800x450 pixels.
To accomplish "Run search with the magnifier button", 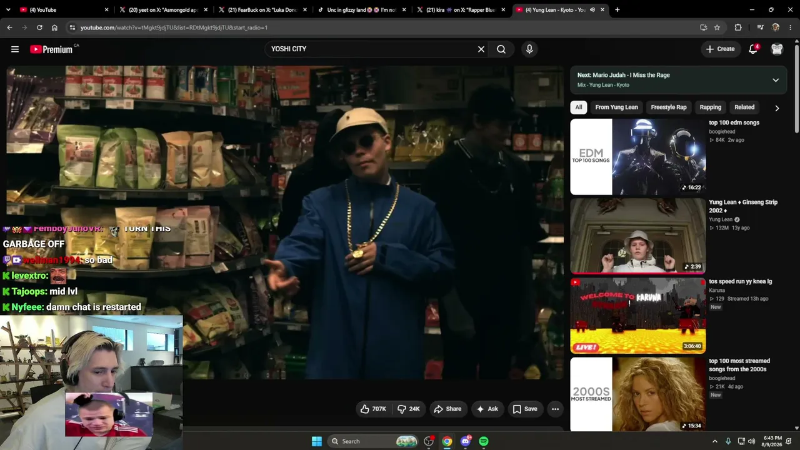I will (501, 49).
